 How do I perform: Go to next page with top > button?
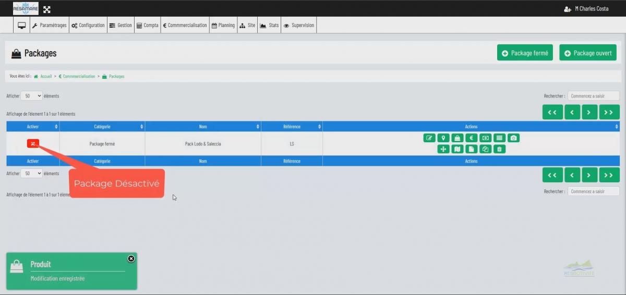point(589,112)
